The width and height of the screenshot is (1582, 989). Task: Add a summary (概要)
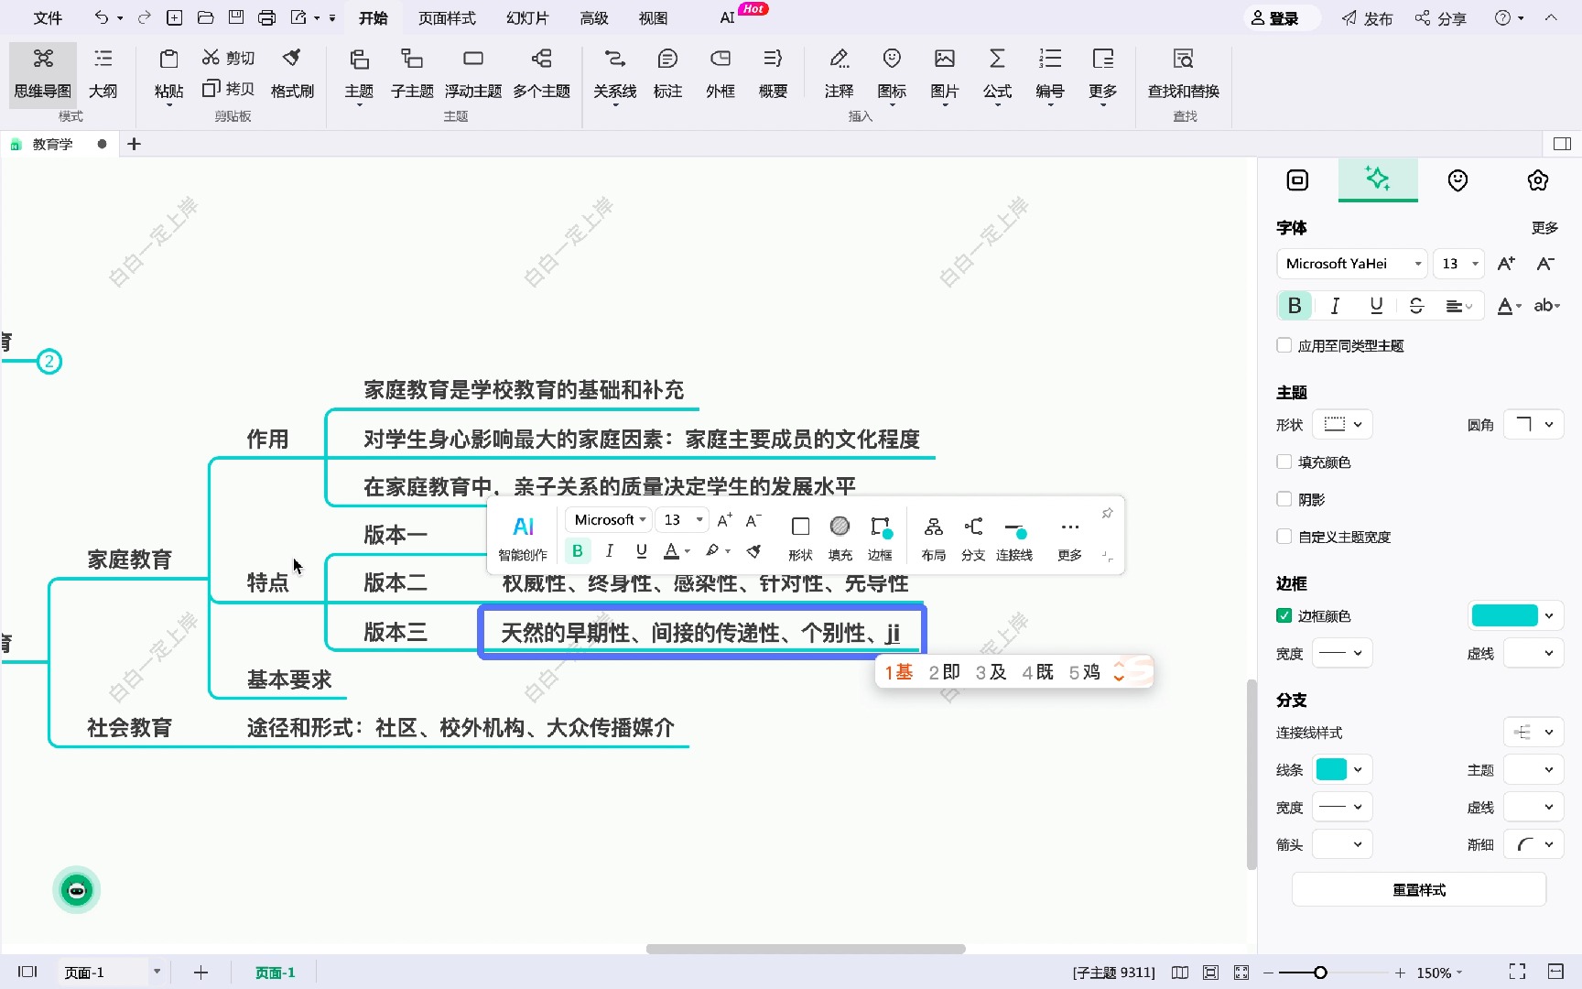773,73
